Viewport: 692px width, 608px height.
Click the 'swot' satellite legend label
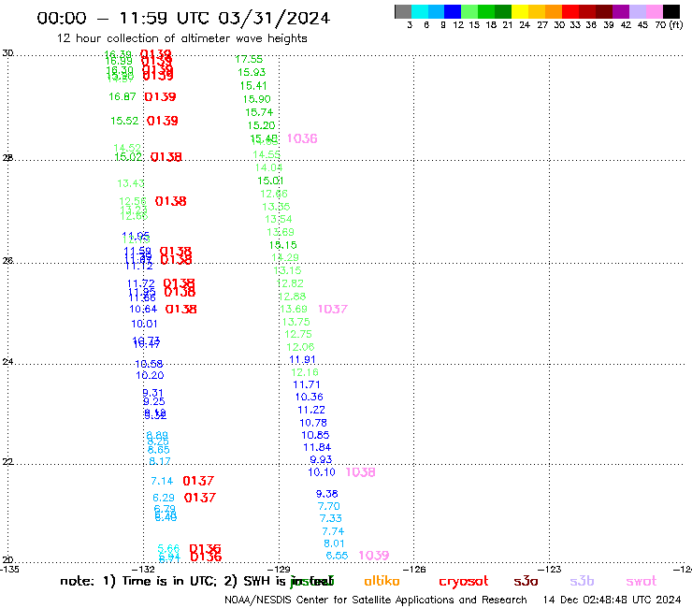coord(641,582)
